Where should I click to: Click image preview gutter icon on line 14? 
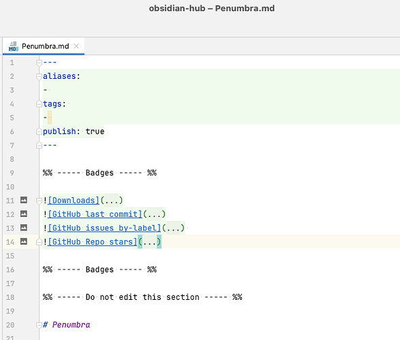click(x=24, y=241)
